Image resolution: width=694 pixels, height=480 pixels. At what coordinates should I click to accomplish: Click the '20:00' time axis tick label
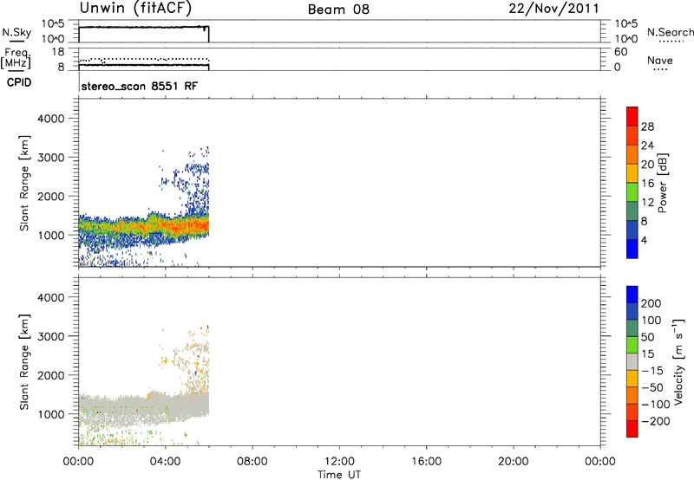513,461
